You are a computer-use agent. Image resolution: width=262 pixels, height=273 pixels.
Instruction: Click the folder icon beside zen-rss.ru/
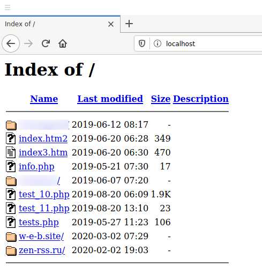(x=11, y=250)
